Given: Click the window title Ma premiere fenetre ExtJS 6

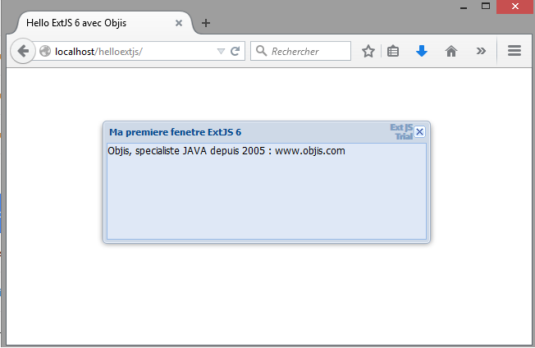Looking at the screenshot, I should pyautogui.click(x=175, y=132).
